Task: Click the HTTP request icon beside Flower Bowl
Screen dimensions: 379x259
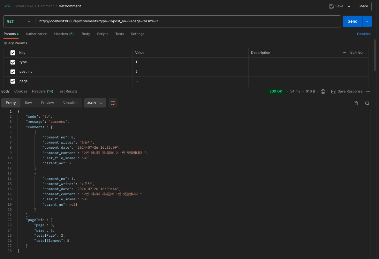Action: (7, 6)
